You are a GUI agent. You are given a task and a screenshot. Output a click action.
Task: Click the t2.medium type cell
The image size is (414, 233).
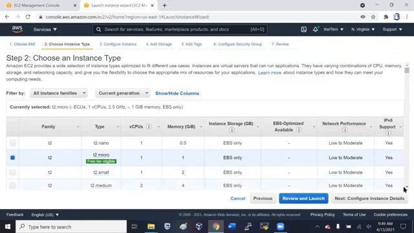pyautogui.click(x=101, y=186)
